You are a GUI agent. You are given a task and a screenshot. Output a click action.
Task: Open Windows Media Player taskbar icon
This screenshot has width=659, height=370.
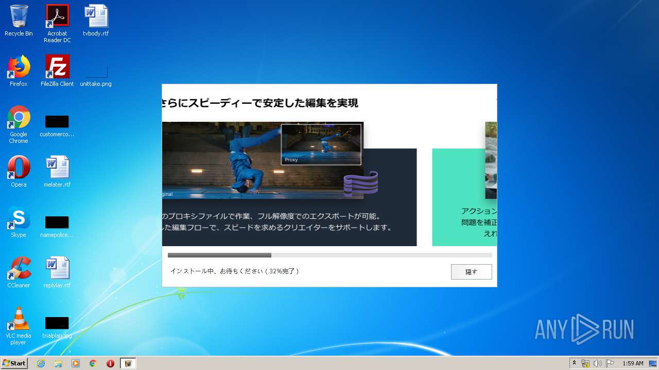76,363
